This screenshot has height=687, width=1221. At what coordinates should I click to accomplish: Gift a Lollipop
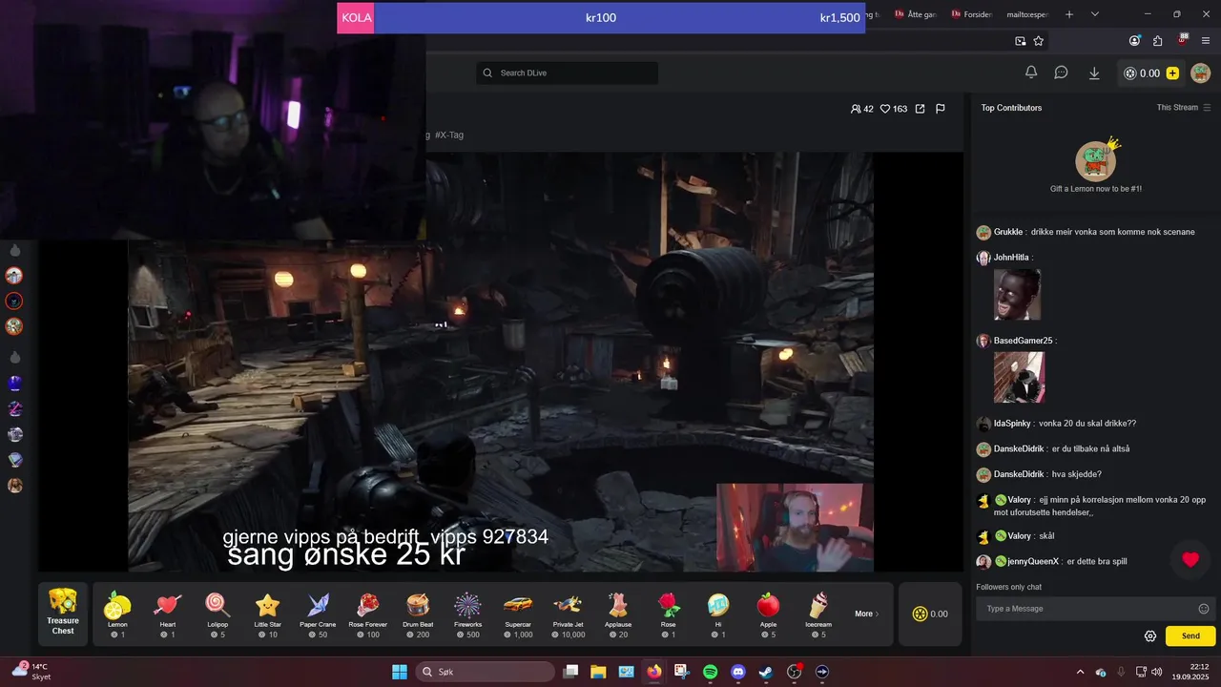point(218,614)
